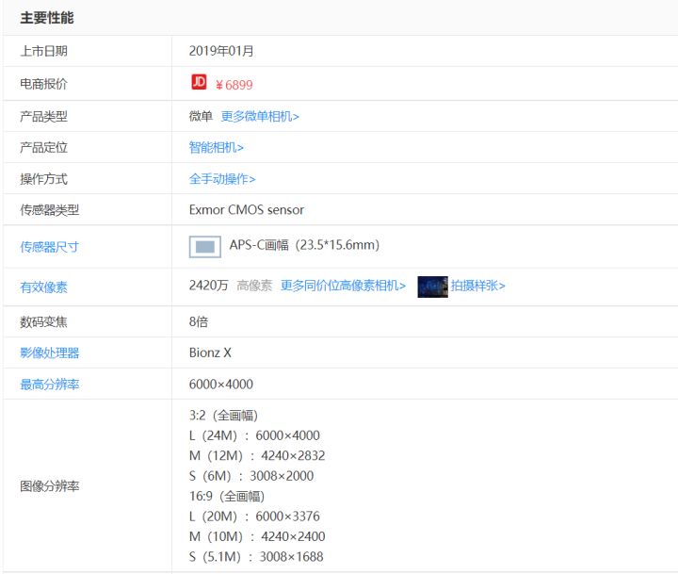The image size is (678, 574).
Task: Select the 16:9 (全画幅) line
Action: click(x=227, y=496)
